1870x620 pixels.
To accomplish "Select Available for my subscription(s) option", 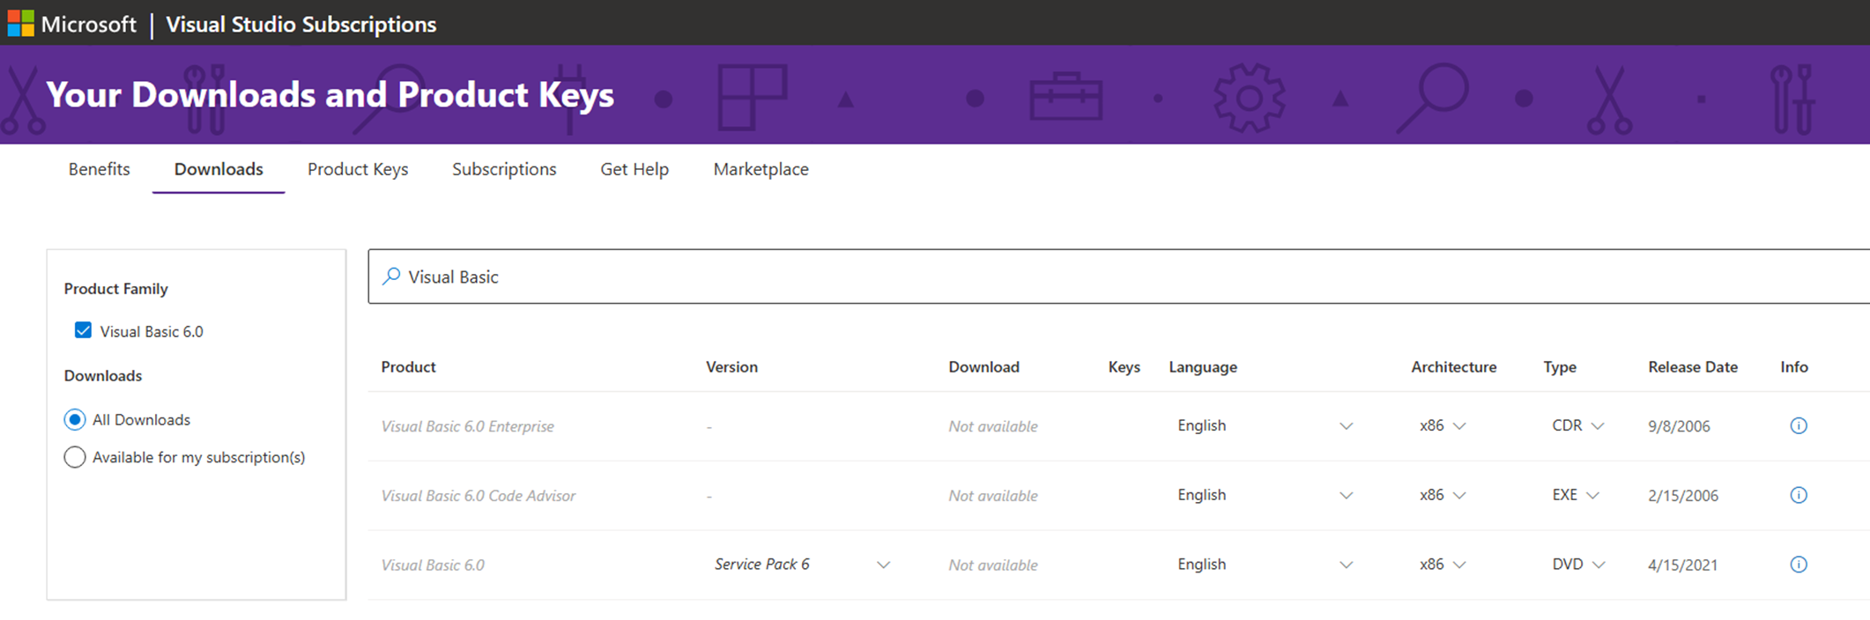I will pyautogui.click(x=75, y=457).
